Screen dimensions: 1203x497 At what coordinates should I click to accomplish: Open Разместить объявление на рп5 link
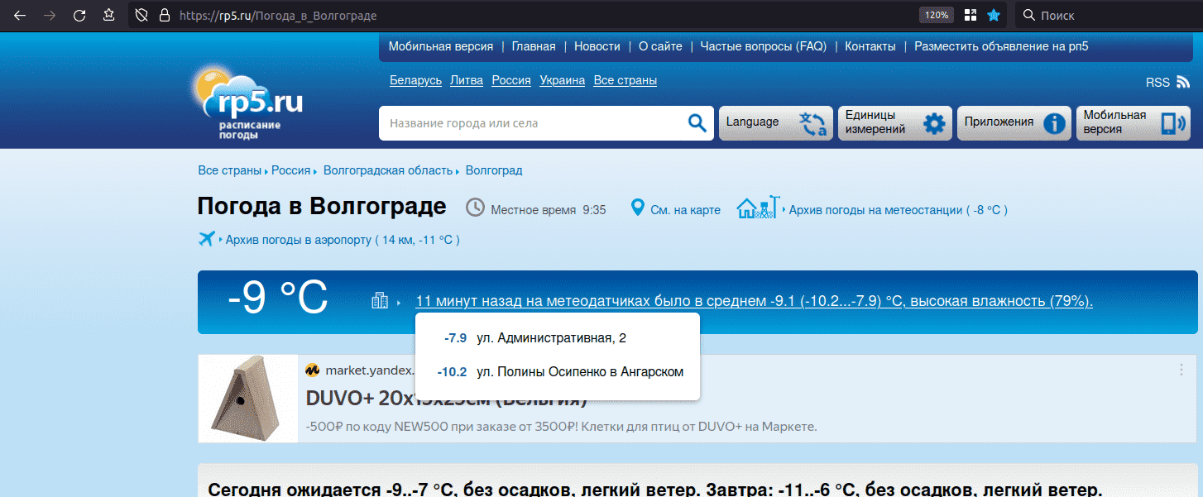coord(1001,46)
